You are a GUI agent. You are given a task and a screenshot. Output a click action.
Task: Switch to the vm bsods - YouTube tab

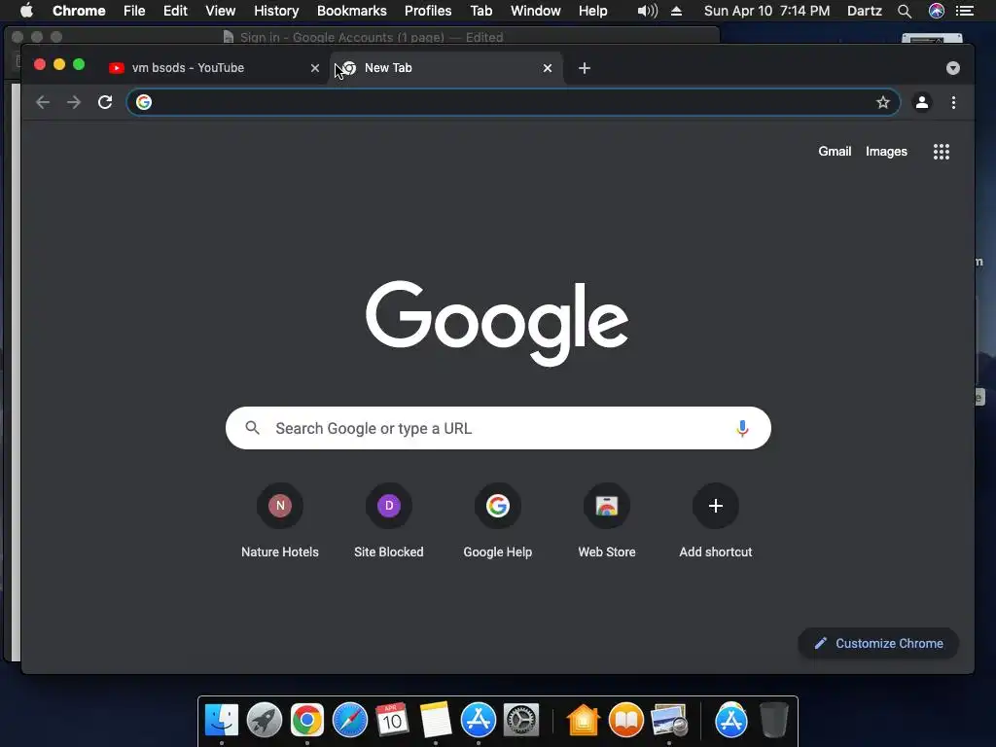[216, 68]
